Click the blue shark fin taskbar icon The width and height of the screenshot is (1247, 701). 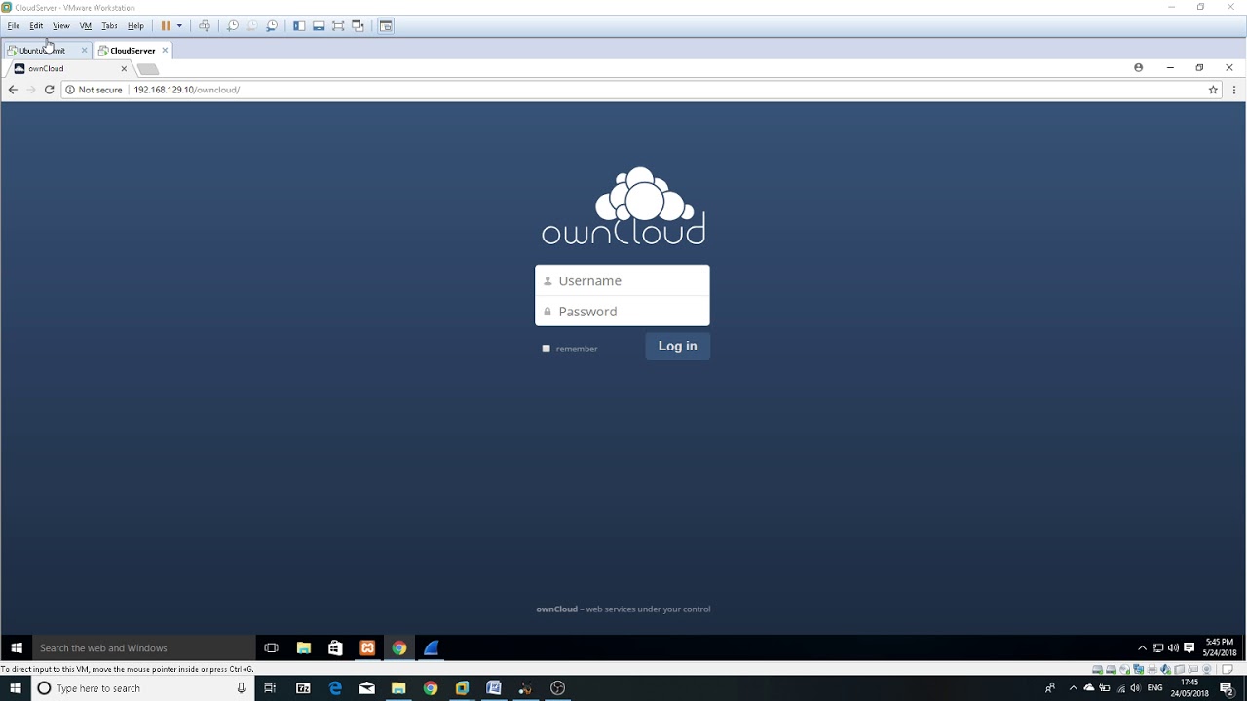click(432, 648)
